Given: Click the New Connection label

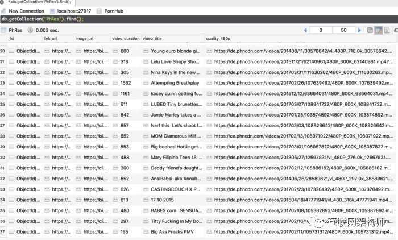Looking at the screenshot, I should 26,11.
